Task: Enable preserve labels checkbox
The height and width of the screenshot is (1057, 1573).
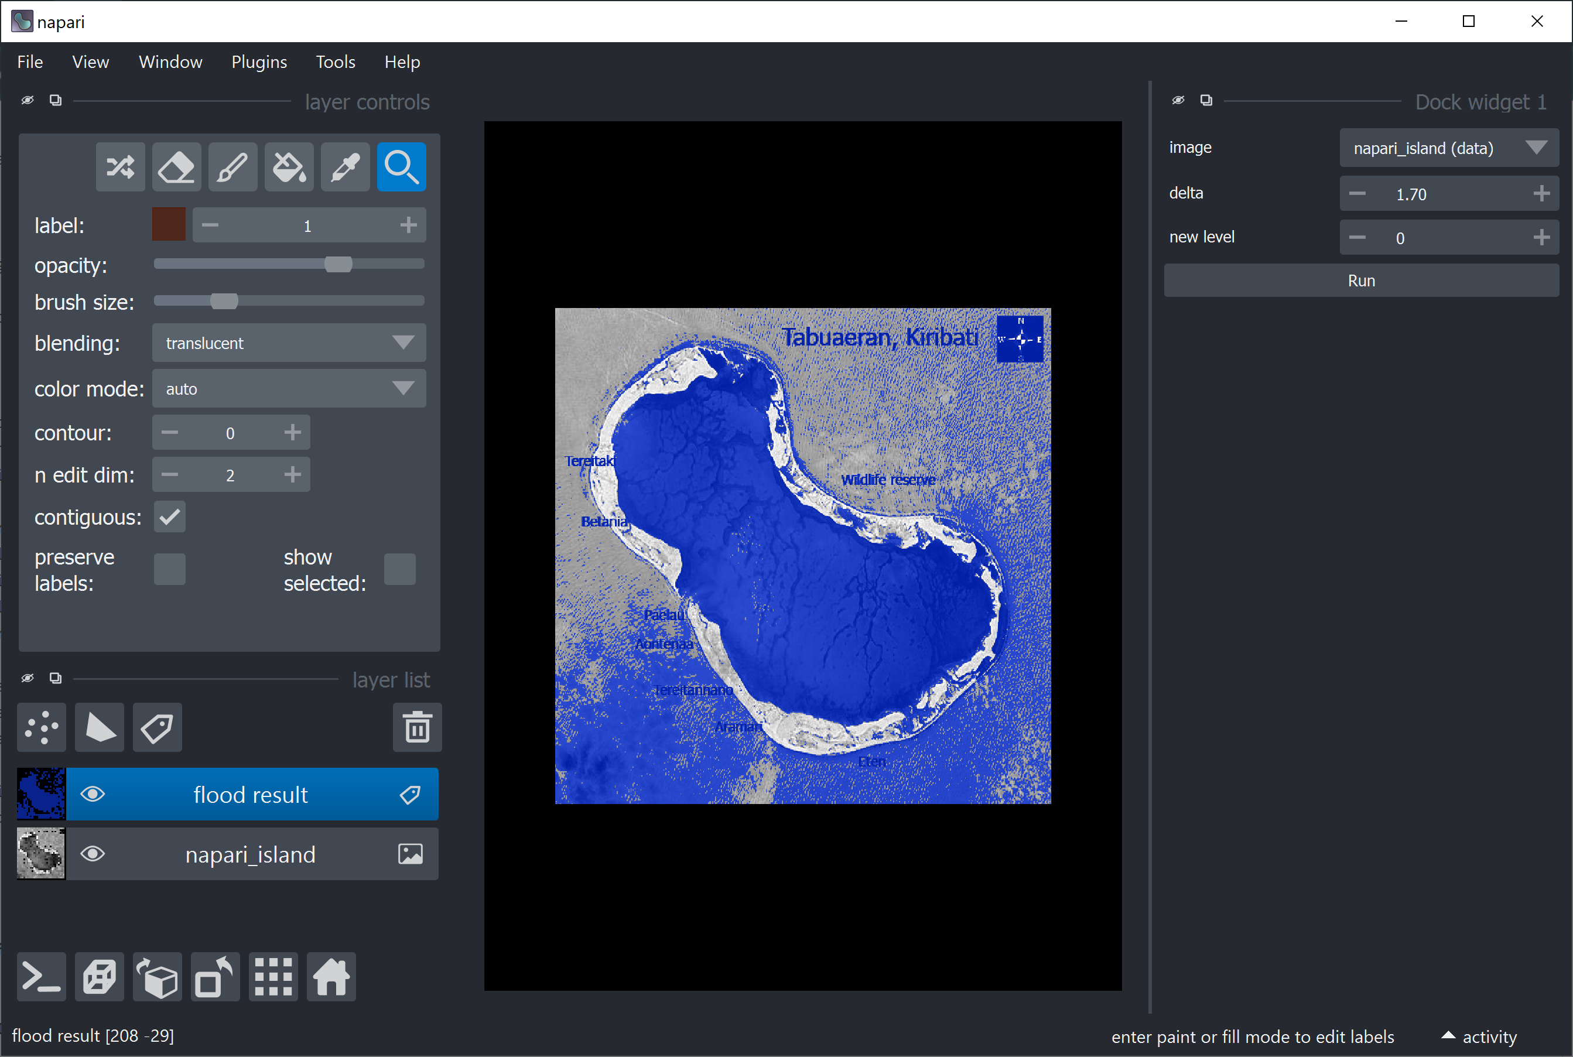Action: (x=170, y=570)
